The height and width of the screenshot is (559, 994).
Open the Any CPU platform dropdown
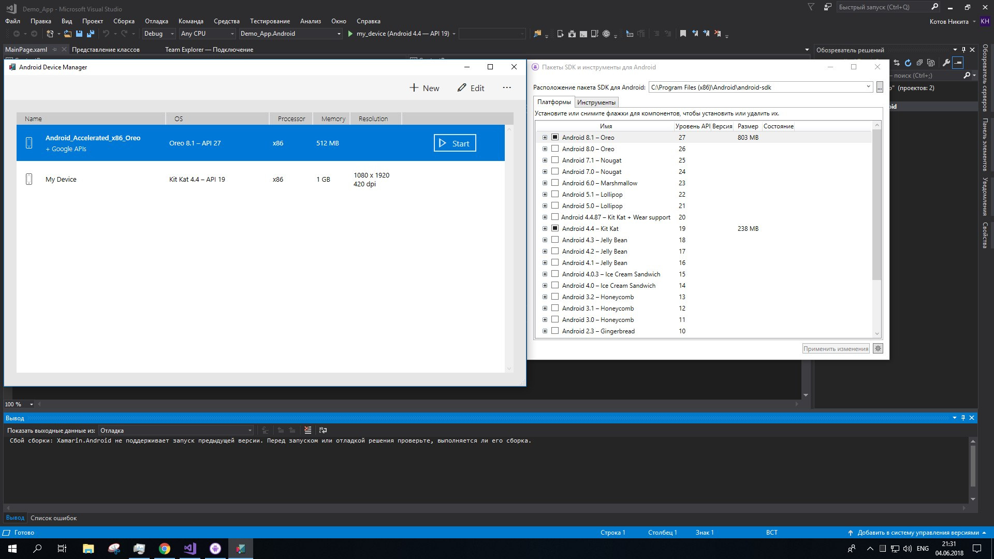[x=207, y=34]
